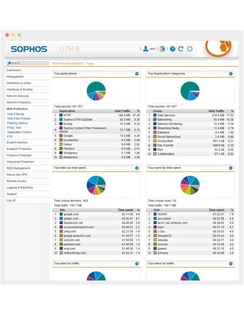Open the help question mark icon

pyautogui.click(x=173, y=49)
